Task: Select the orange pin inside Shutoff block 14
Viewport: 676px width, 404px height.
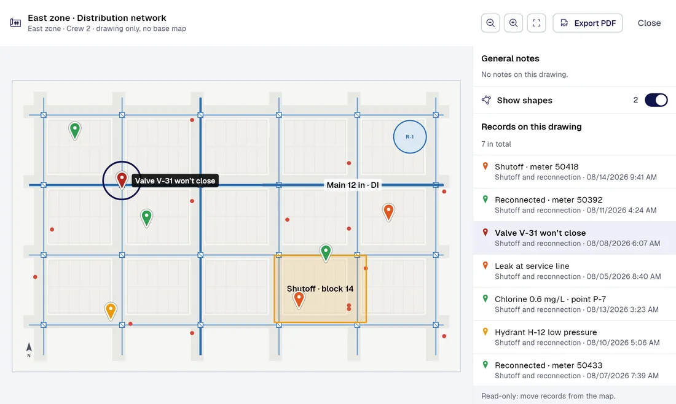Action: (299, 300)
